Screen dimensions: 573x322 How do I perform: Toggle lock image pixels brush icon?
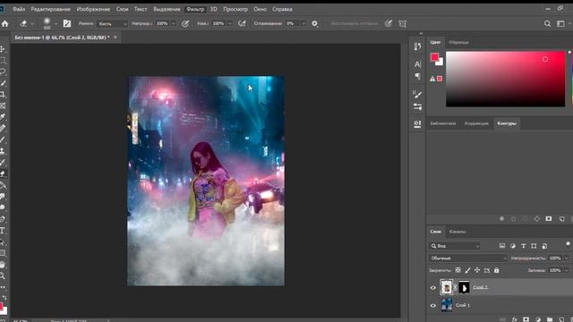(467, 270)
